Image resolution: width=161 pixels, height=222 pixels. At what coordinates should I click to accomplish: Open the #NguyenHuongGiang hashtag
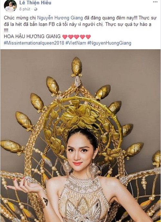click(x=109, y=43)
